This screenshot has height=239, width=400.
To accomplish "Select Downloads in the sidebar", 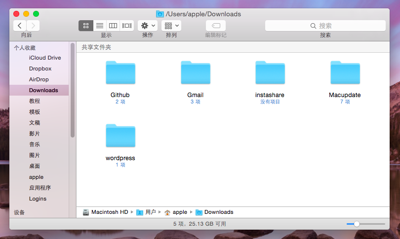I will coord(39,90).
